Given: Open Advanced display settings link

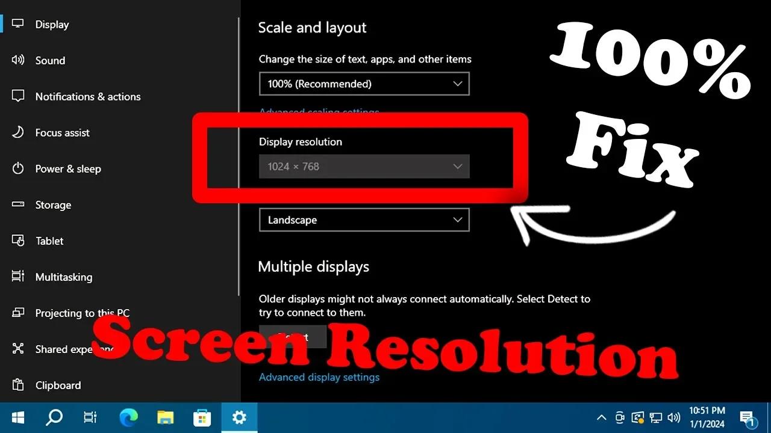Looking at the screenshot, I should [319, 377].
